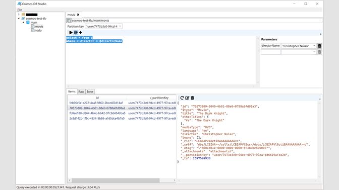Select row 70573809-3046-4b01-88e0
339x190 pixels.
point(122,108)
